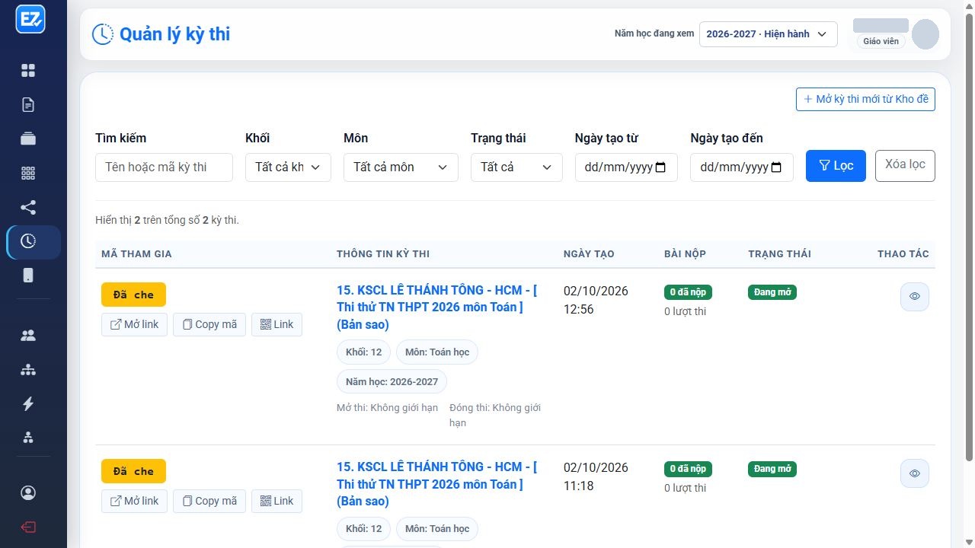Open the nine-dot grid sidebar icon
The width and height of the screenshot is (975, 548).
coord(28,174)
